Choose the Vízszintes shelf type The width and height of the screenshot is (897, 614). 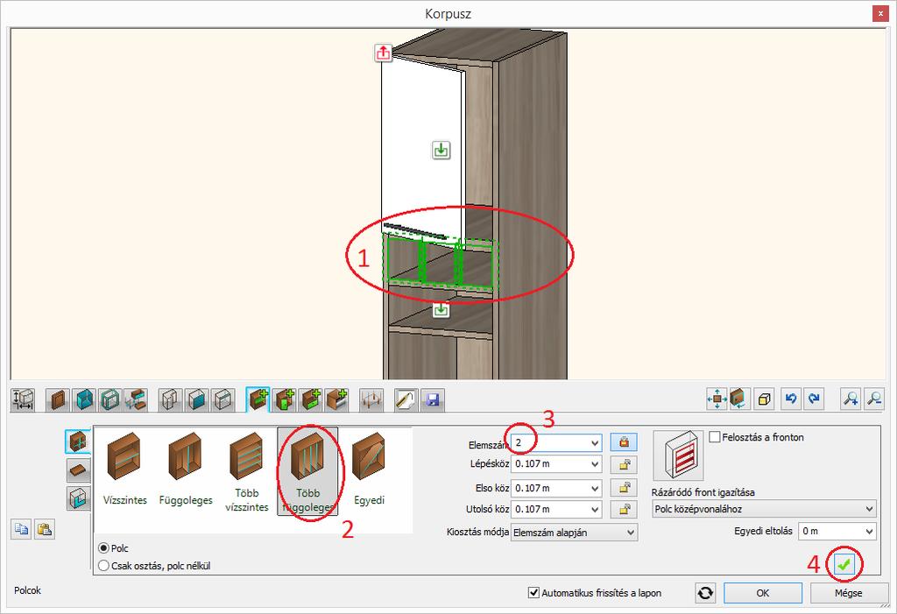124,471
